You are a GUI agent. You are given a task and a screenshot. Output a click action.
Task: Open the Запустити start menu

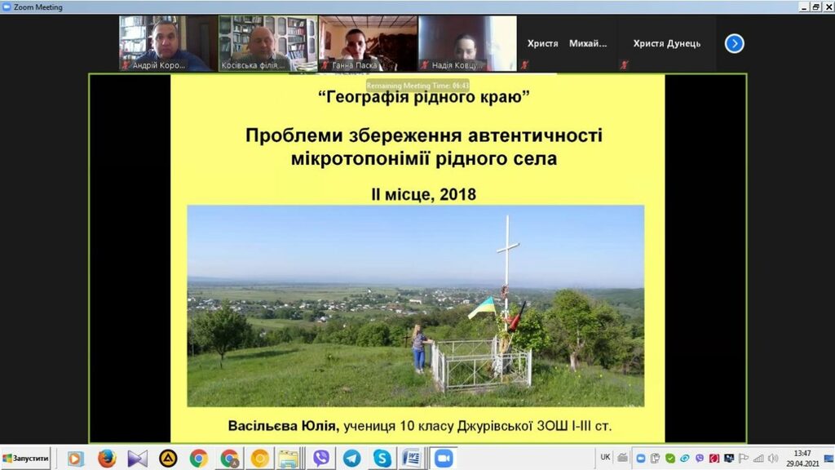(26, 458)
